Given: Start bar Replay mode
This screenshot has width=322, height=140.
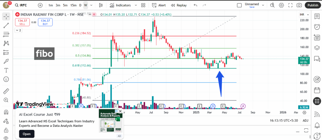Looking at the screenshot, I should (x=179, y=5).
